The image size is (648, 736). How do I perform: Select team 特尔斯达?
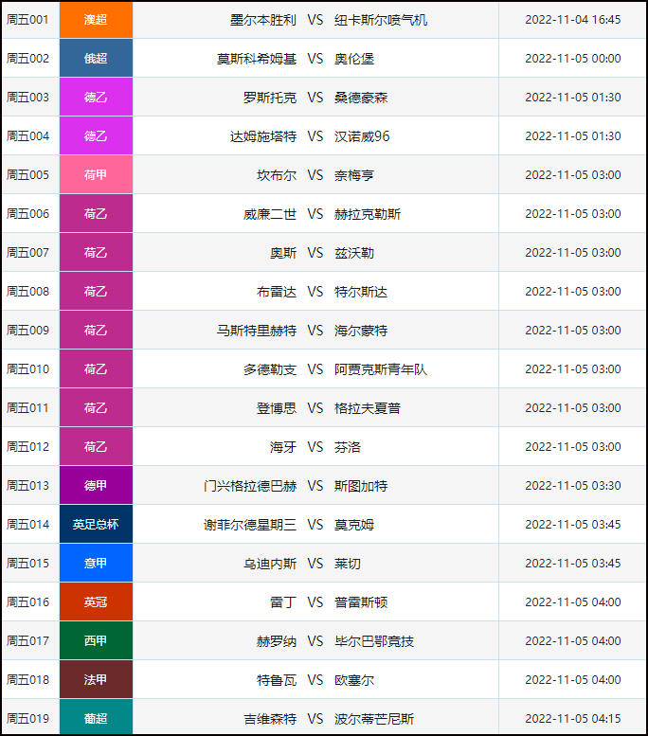click(361, 292)
